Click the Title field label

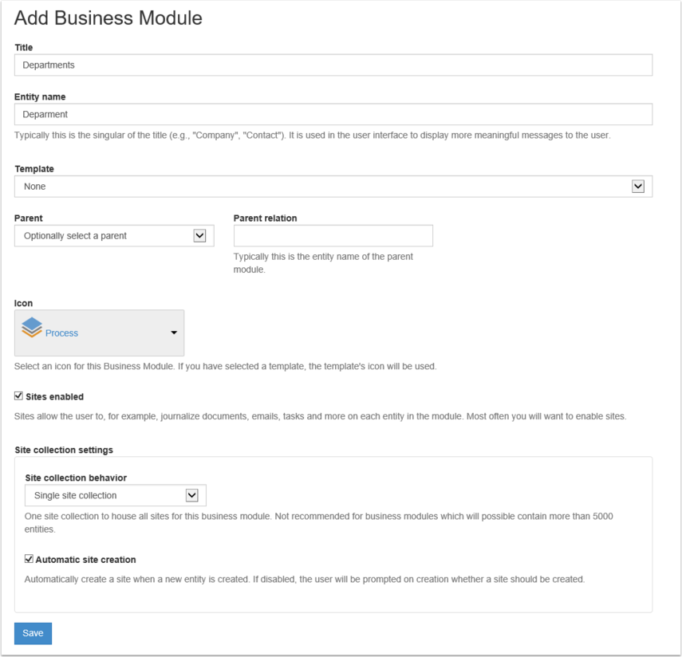[x=23, y=47]
